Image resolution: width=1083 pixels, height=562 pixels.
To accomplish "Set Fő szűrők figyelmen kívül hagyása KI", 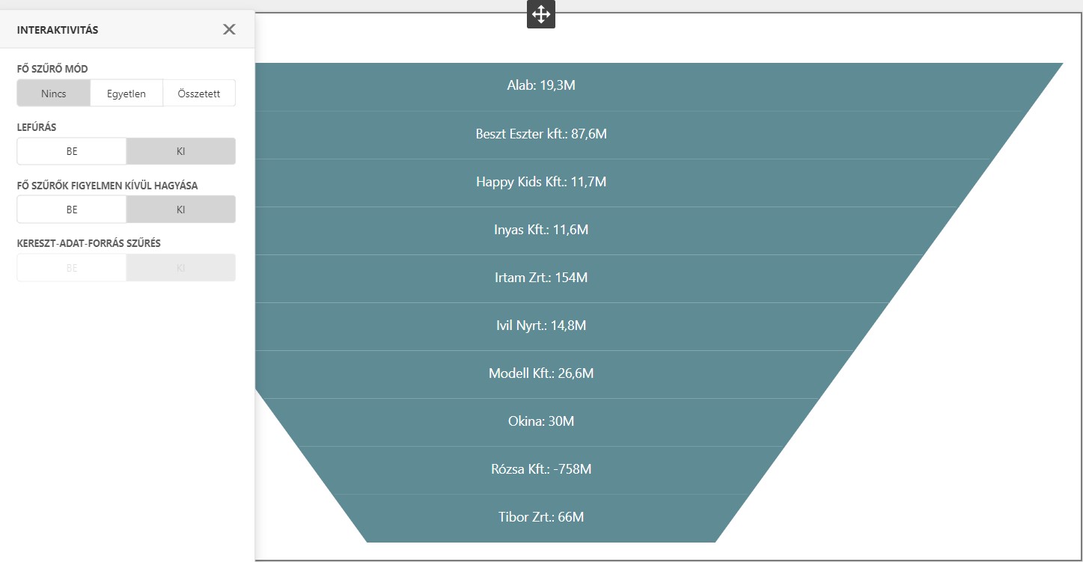I will pyautogui.click(x=180, y=210).
